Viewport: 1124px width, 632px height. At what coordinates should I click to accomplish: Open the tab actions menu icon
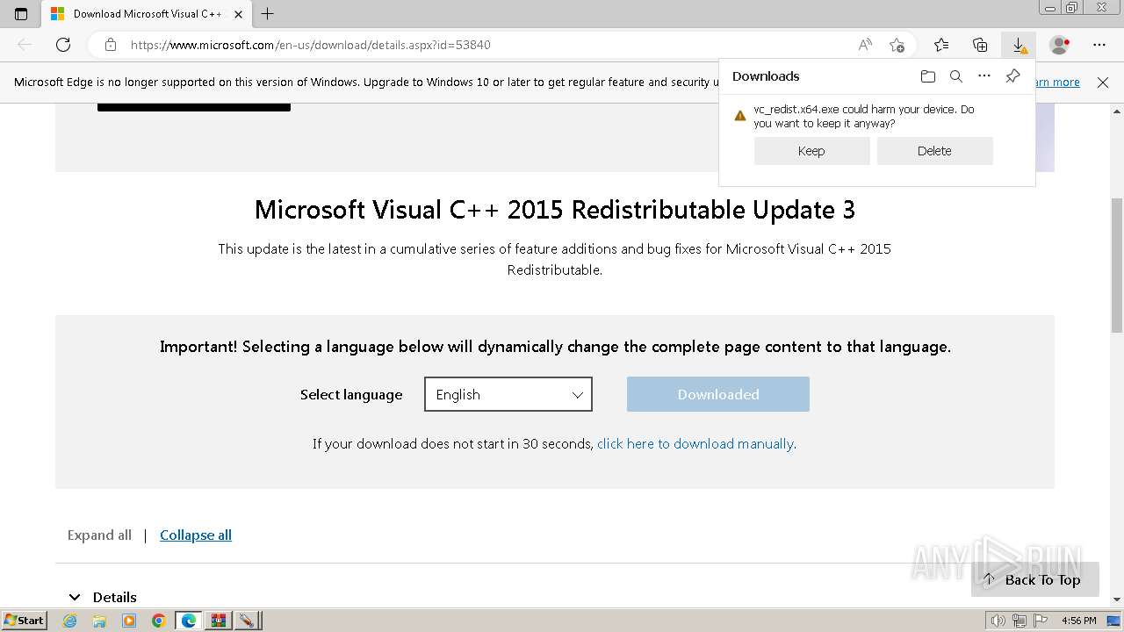pos(21,14)
